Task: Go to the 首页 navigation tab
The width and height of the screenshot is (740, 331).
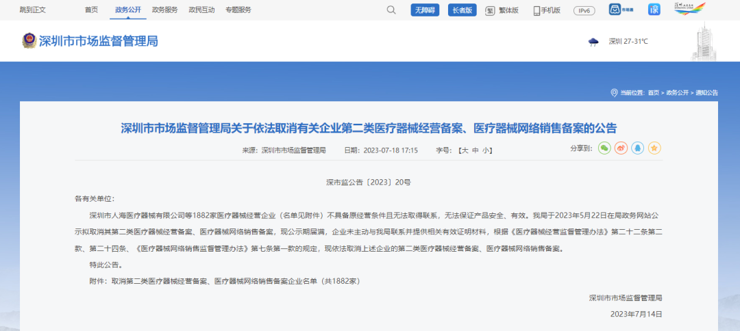Action: tap(91, 10)
